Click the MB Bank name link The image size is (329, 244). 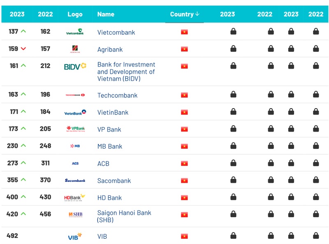109,146
